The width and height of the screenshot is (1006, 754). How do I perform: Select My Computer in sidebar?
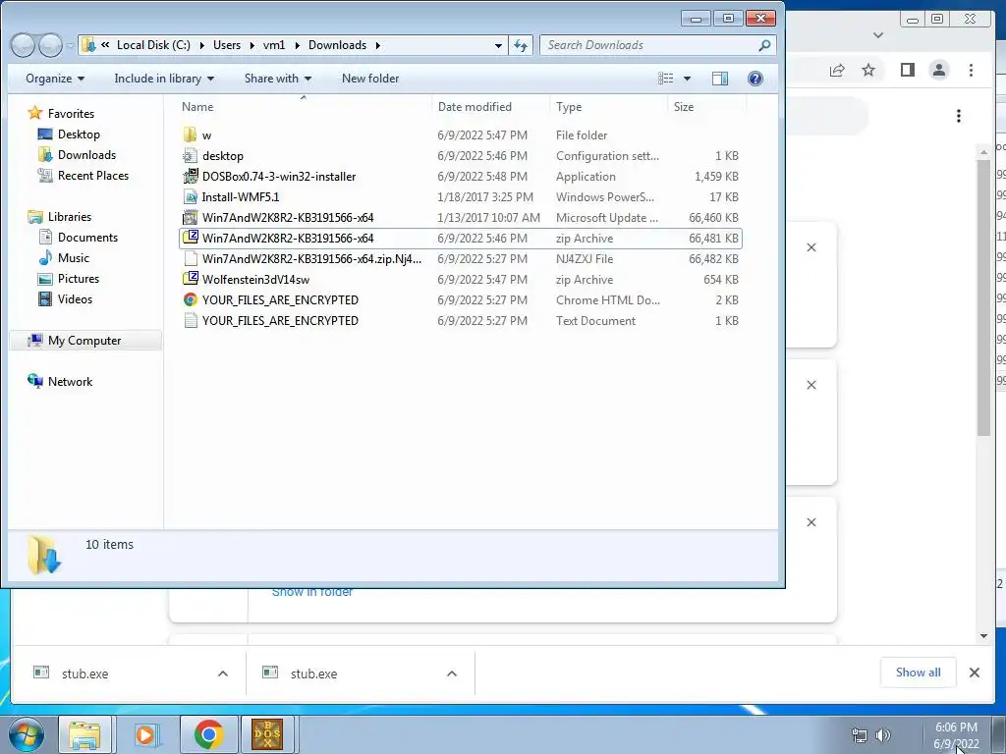pos(84,341)
